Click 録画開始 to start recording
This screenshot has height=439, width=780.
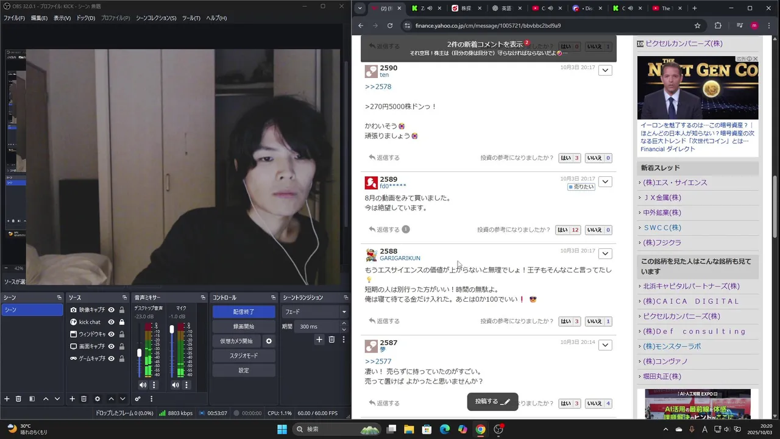[244, 326]
